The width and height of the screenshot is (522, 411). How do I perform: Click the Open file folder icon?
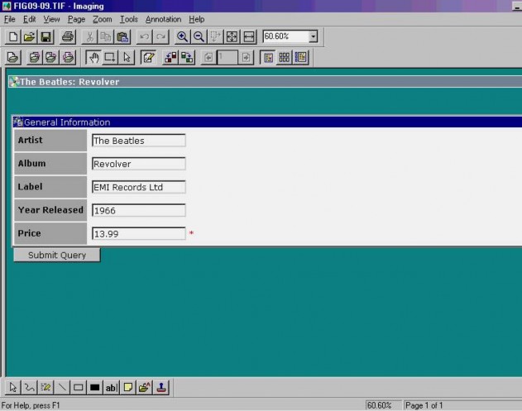click(x=30, y=37)
